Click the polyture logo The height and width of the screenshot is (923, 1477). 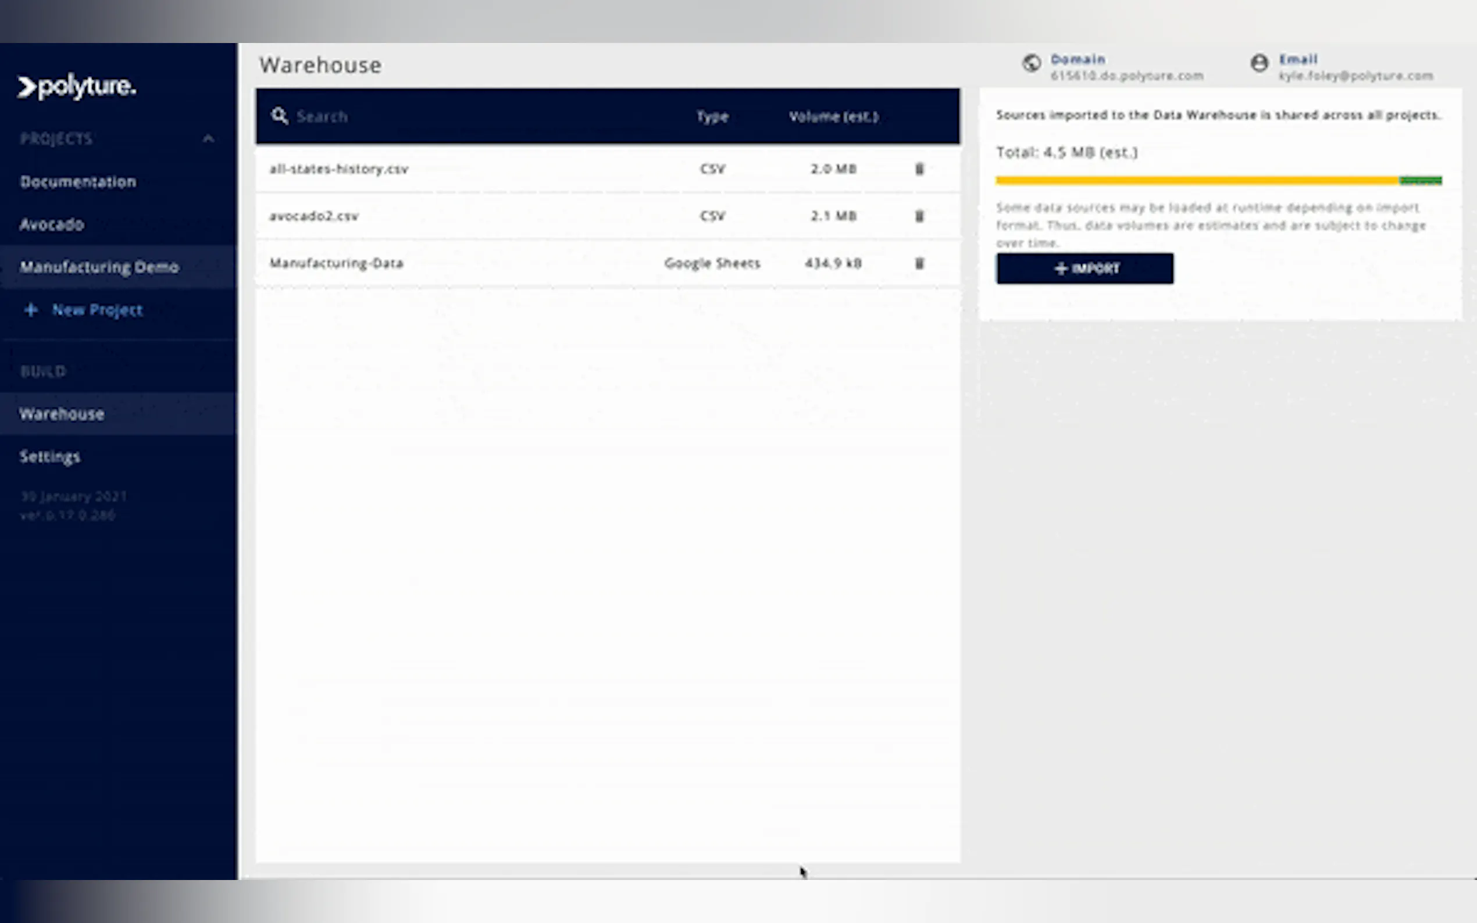(x=77, y=87)
